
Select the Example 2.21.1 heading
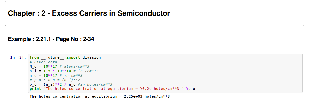tap(51, 39)
